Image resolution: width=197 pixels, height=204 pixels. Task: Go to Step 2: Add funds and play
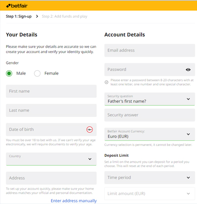tap(65, 16)
